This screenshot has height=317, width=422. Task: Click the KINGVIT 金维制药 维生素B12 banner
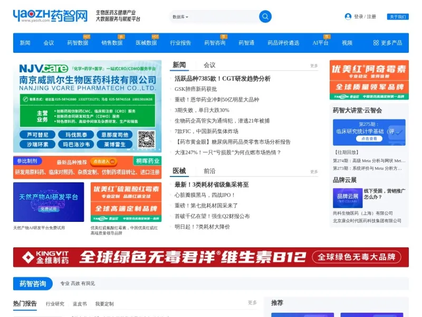coord(211,257)
